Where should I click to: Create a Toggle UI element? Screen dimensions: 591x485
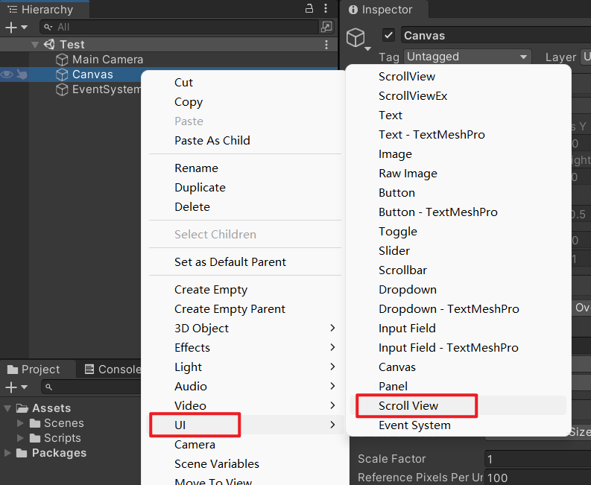tap(398, 232)
